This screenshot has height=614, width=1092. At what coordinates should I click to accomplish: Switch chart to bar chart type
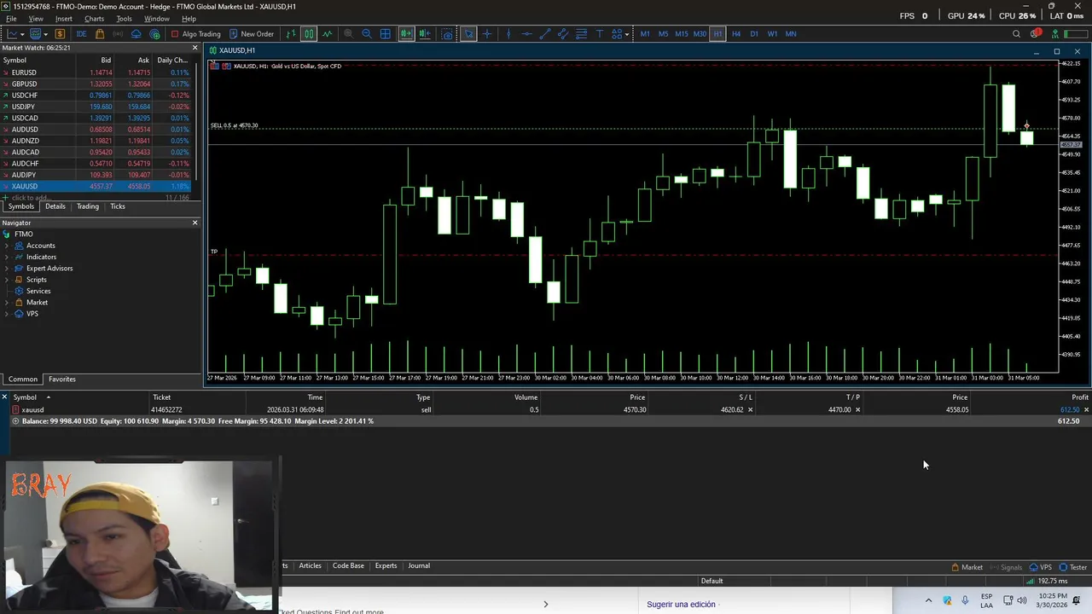[x=291, y=34]
